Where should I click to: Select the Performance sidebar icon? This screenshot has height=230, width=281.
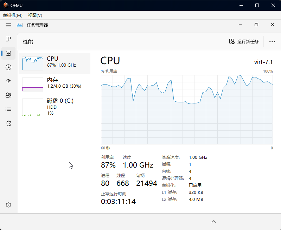pyautogui.click(x=9, y=53)
